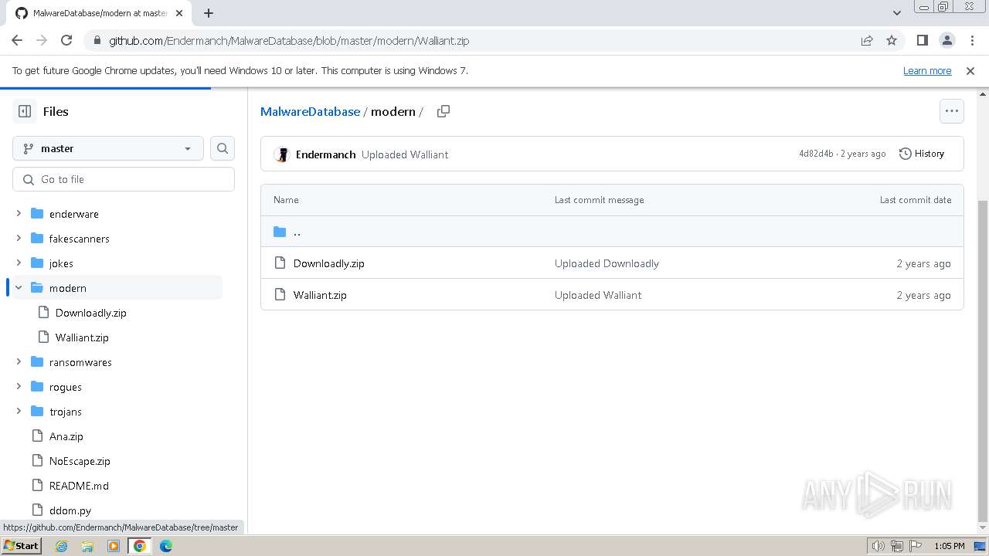Open Chrome profile avatar icon
Image resolution: width=989 pixels, height=556 pixels.
click(x=947, y=41)
